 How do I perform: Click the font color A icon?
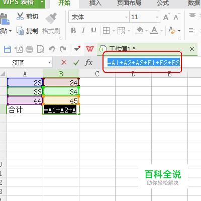point(154,30)
